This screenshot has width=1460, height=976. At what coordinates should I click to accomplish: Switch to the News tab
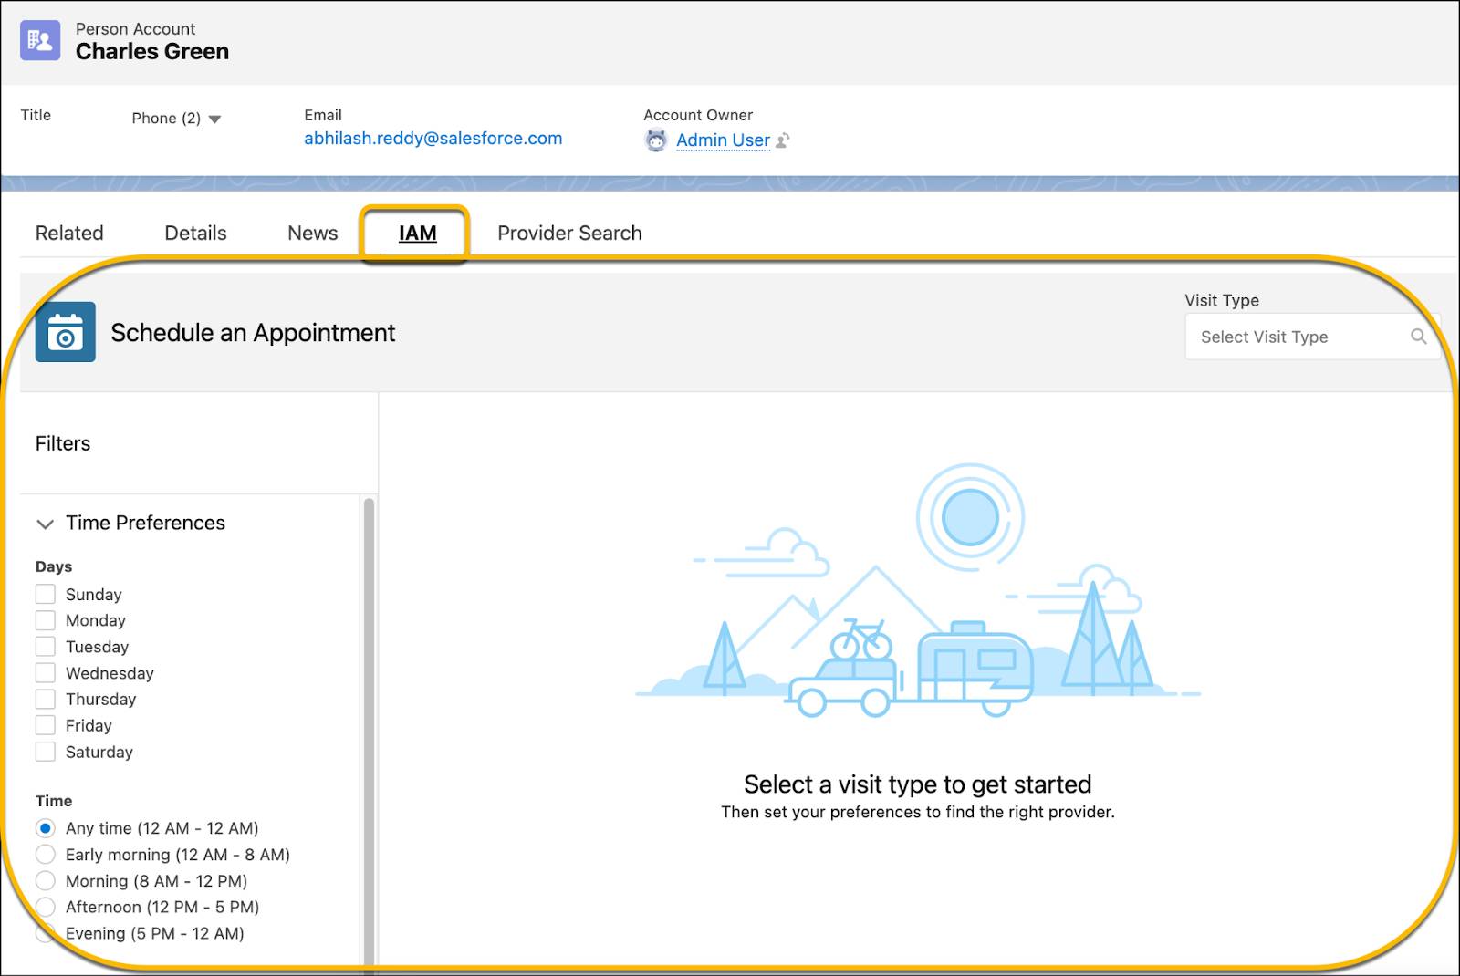click(311, 233)
